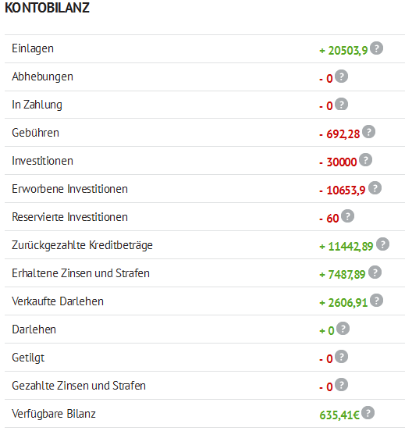
Task: Click help icon for Gezahlte Zinsen und Strafen
Action: (341, 385)
